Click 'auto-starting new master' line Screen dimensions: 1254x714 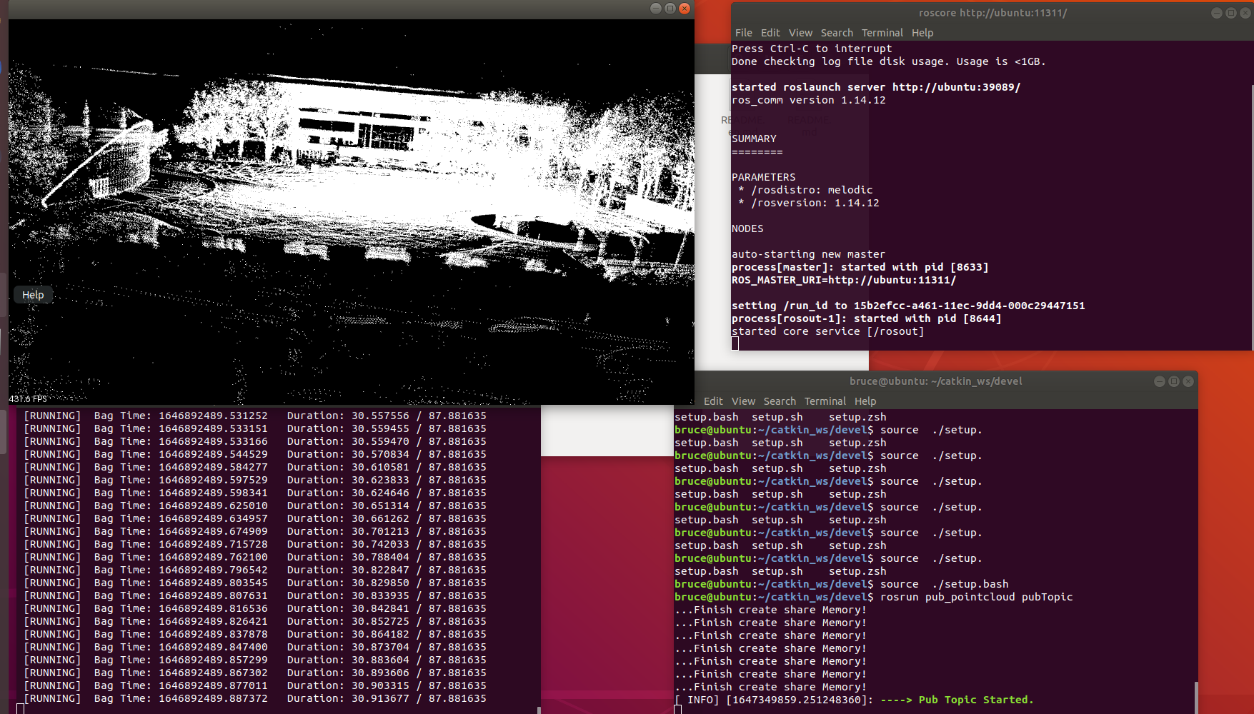808,254
